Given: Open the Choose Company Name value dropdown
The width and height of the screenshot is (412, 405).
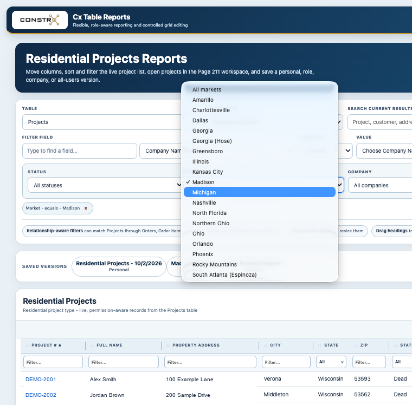Looking at the screenshot, I should [x=384, y=151].
